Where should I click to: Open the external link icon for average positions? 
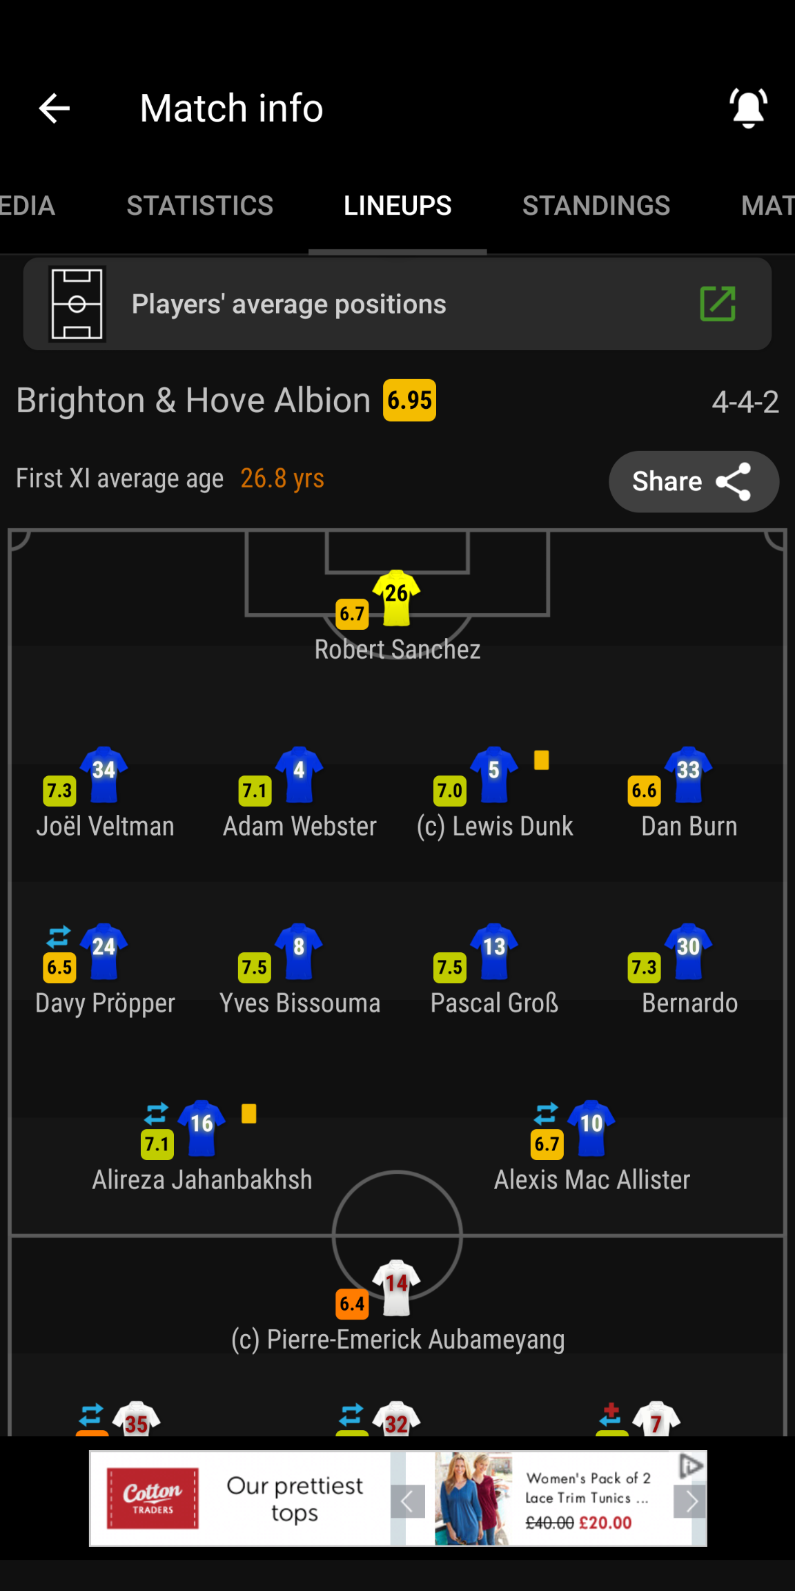point(718,304)
